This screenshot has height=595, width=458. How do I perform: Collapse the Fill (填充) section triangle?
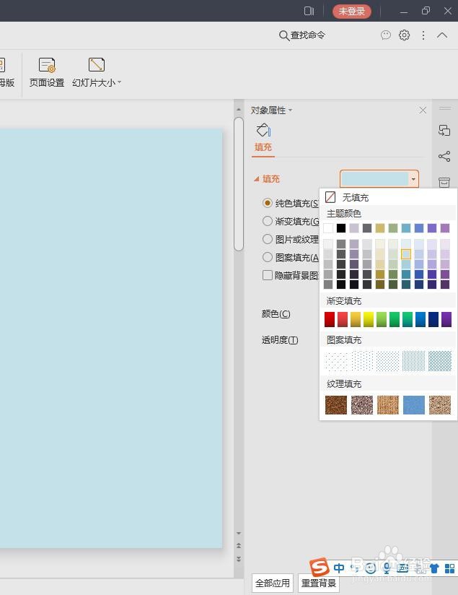pyautogui.click(x=257, y=179)
